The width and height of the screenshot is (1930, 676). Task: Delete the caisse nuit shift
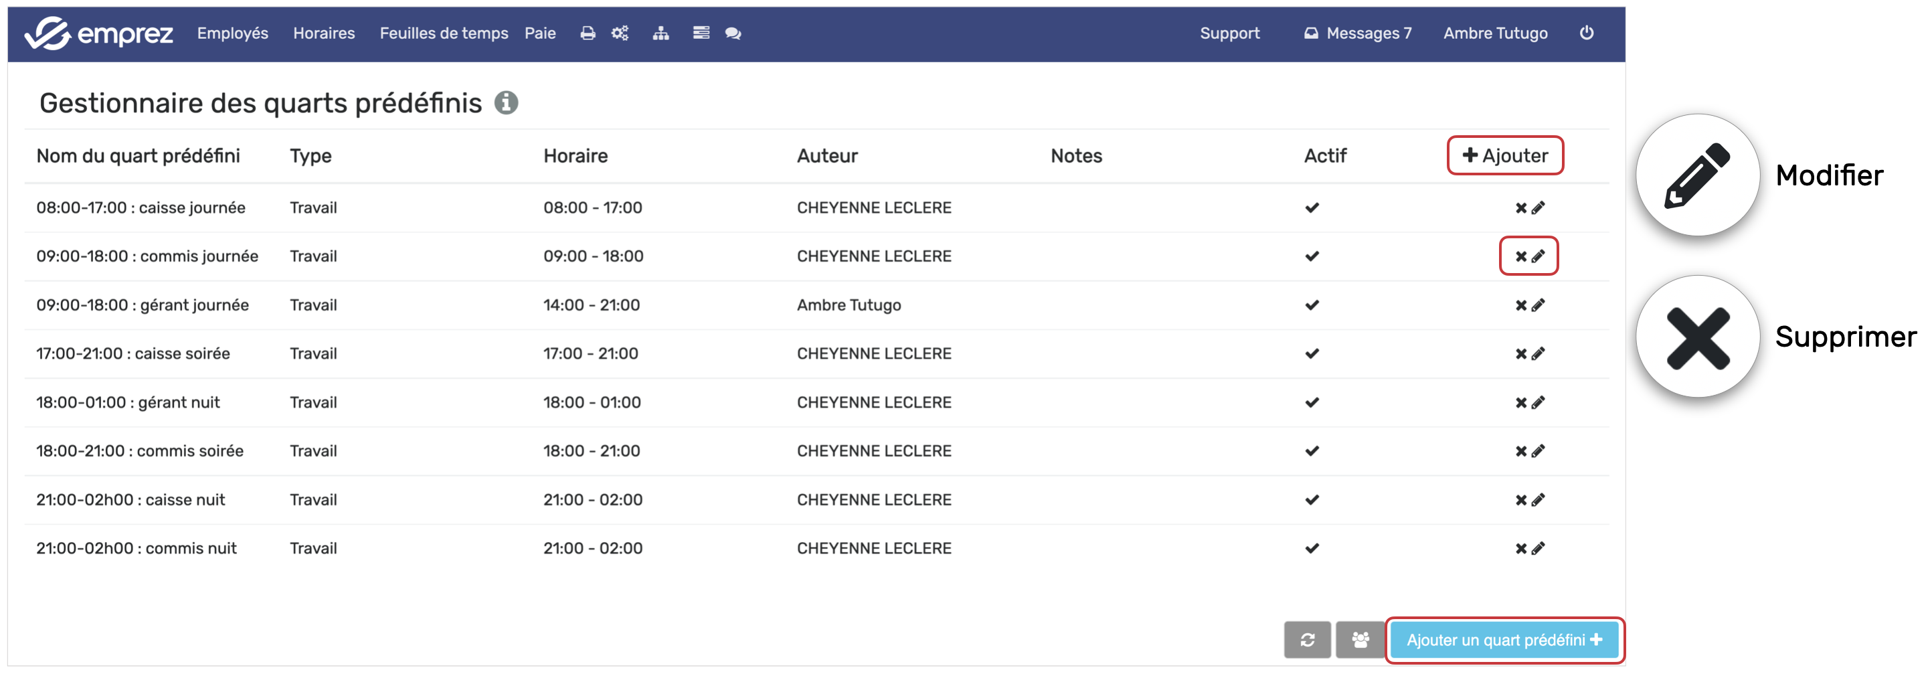(1520, 500)
